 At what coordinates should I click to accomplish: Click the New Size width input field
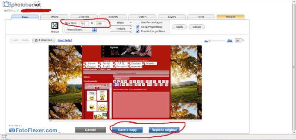[84, 24]
